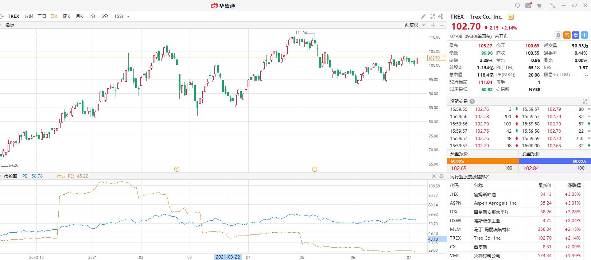Zoom in chart with plus button
Screen dimensions: 591x260
433,25
